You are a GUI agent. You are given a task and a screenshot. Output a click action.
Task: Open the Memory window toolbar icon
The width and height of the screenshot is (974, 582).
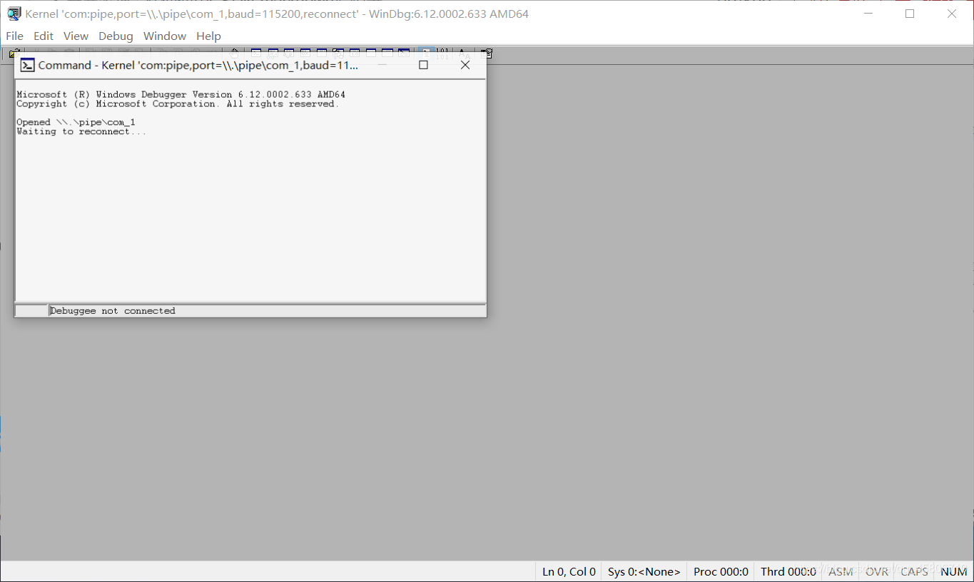322,53
